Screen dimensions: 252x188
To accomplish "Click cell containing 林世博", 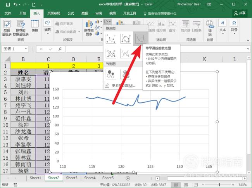I will [23, 99].
